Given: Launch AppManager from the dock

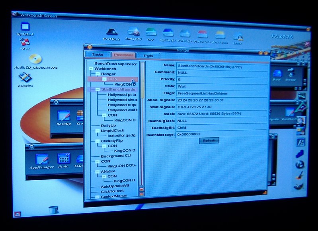Looking at the screenshot, I should (x=41, y=162).
